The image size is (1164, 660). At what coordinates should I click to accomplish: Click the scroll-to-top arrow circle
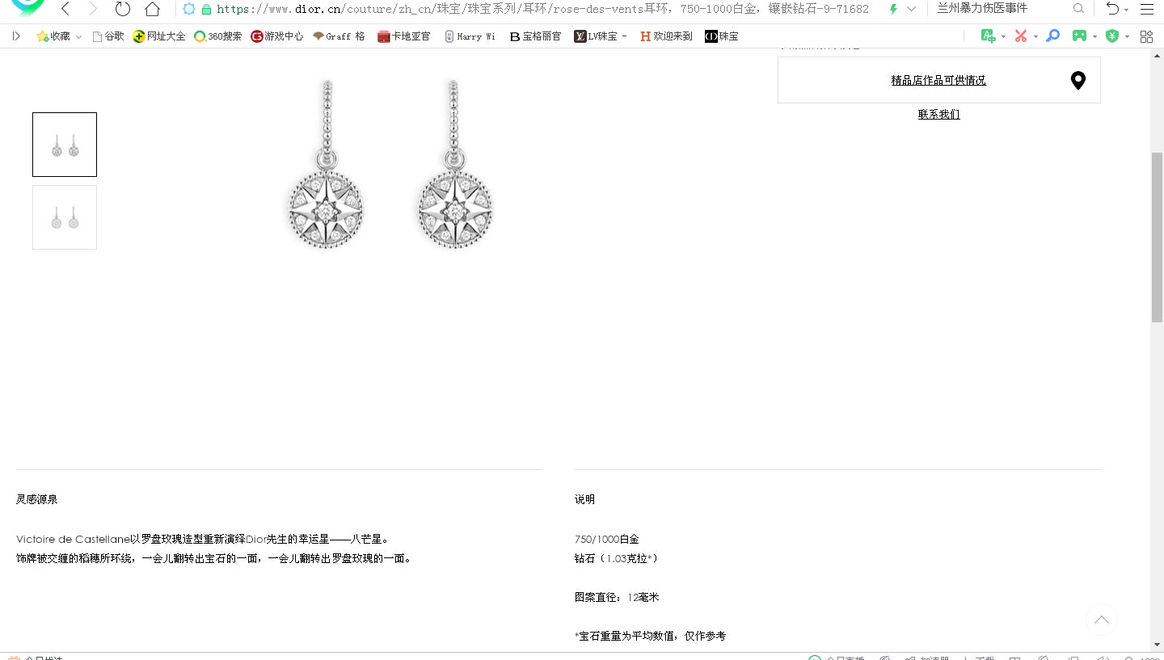click(x=1101, y=620)
